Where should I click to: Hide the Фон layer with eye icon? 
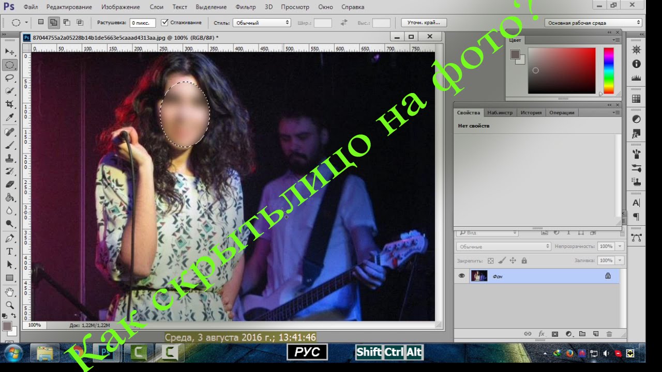click(x=461, y=276)
